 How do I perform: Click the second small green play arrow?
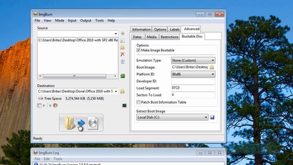point(50,105)
